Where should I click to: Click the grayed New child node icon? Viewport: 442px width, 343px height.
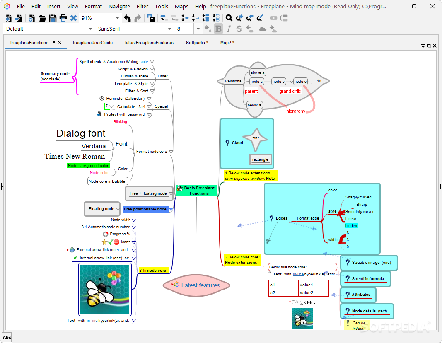tap(273, 18)
